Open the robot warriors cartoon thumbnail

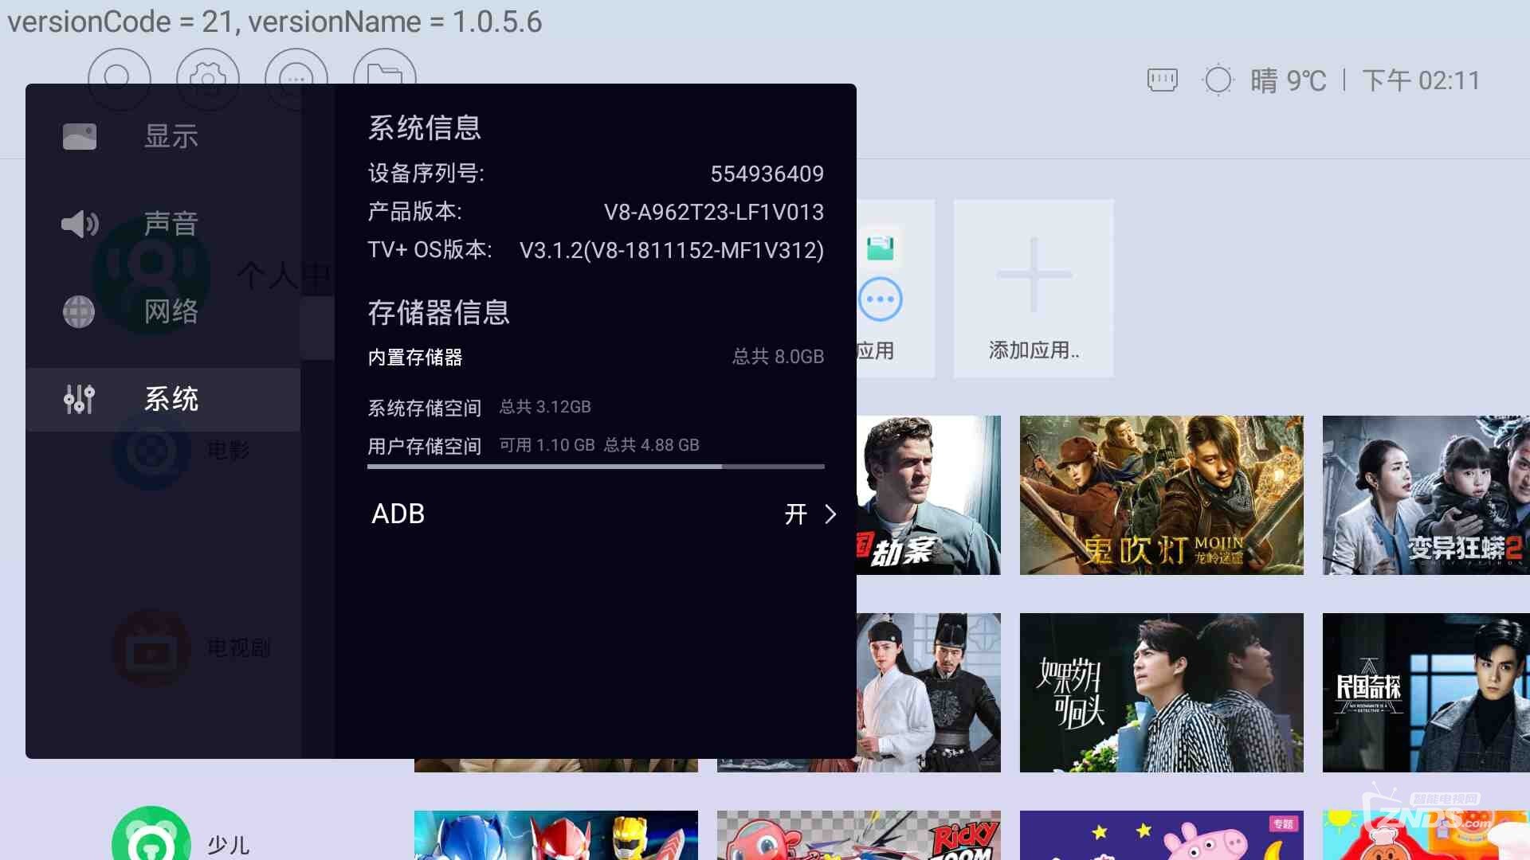pos(556,835)
